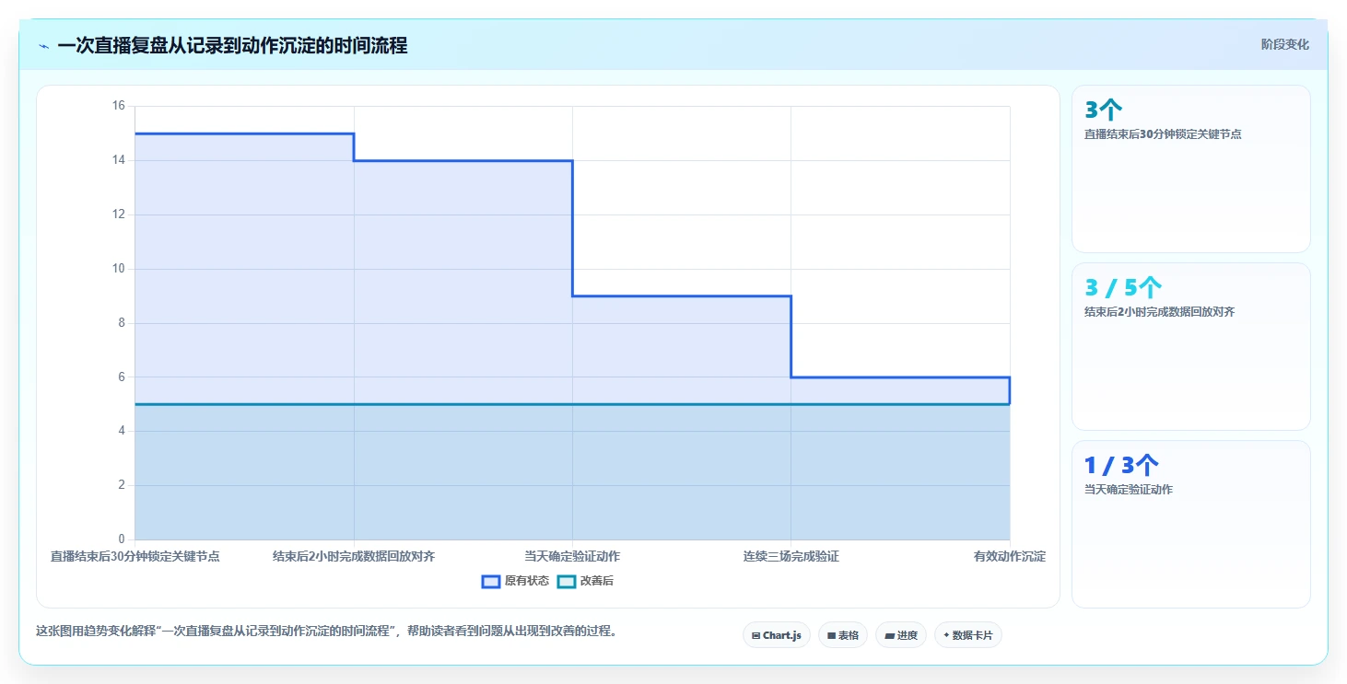
Task: Click the 表格 tag
Action: 843,635
